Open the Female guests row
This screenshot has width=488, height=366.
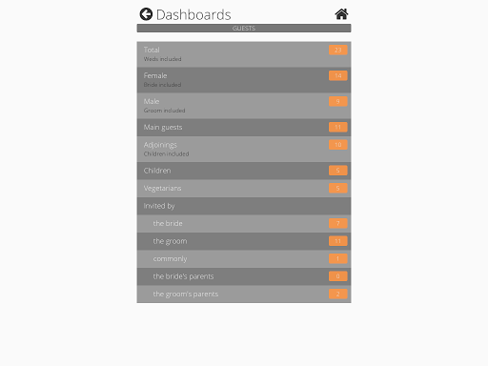tap(244, 80)
